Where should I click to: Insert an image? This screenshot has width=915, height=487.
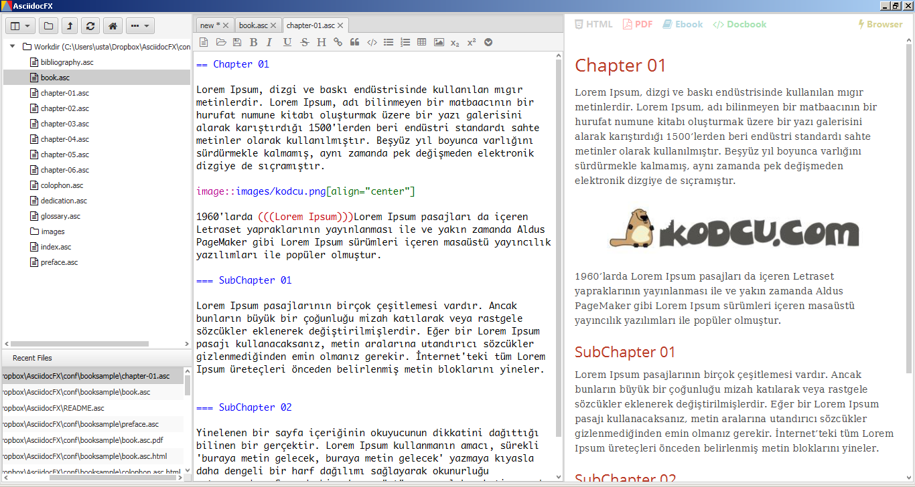pyautogui.click(x=439, y=42)
